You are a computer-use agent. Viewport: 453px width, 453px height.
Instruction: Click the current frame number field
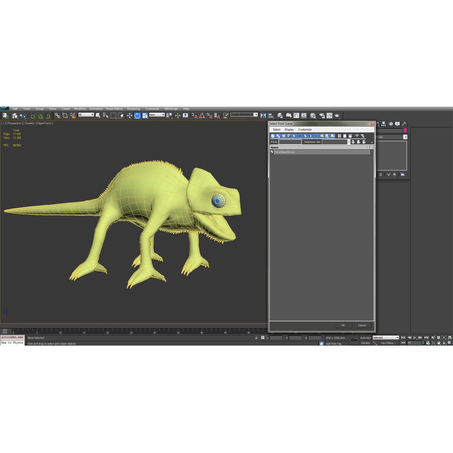414,343
